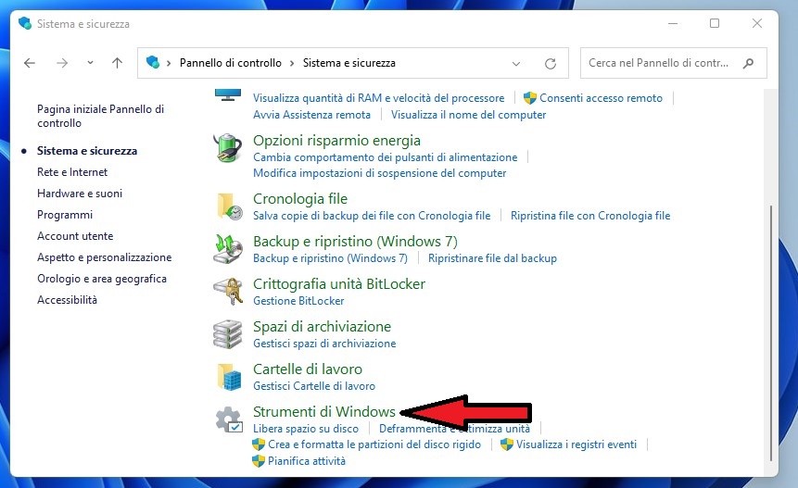Click Gestisci Cartelle di lavoro link

point(314,386)
